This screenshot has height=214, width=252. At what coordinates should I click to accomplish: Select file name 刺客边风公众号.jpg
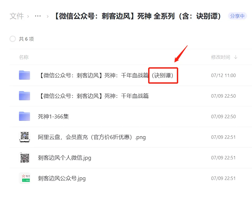click(x=62, y=178)
